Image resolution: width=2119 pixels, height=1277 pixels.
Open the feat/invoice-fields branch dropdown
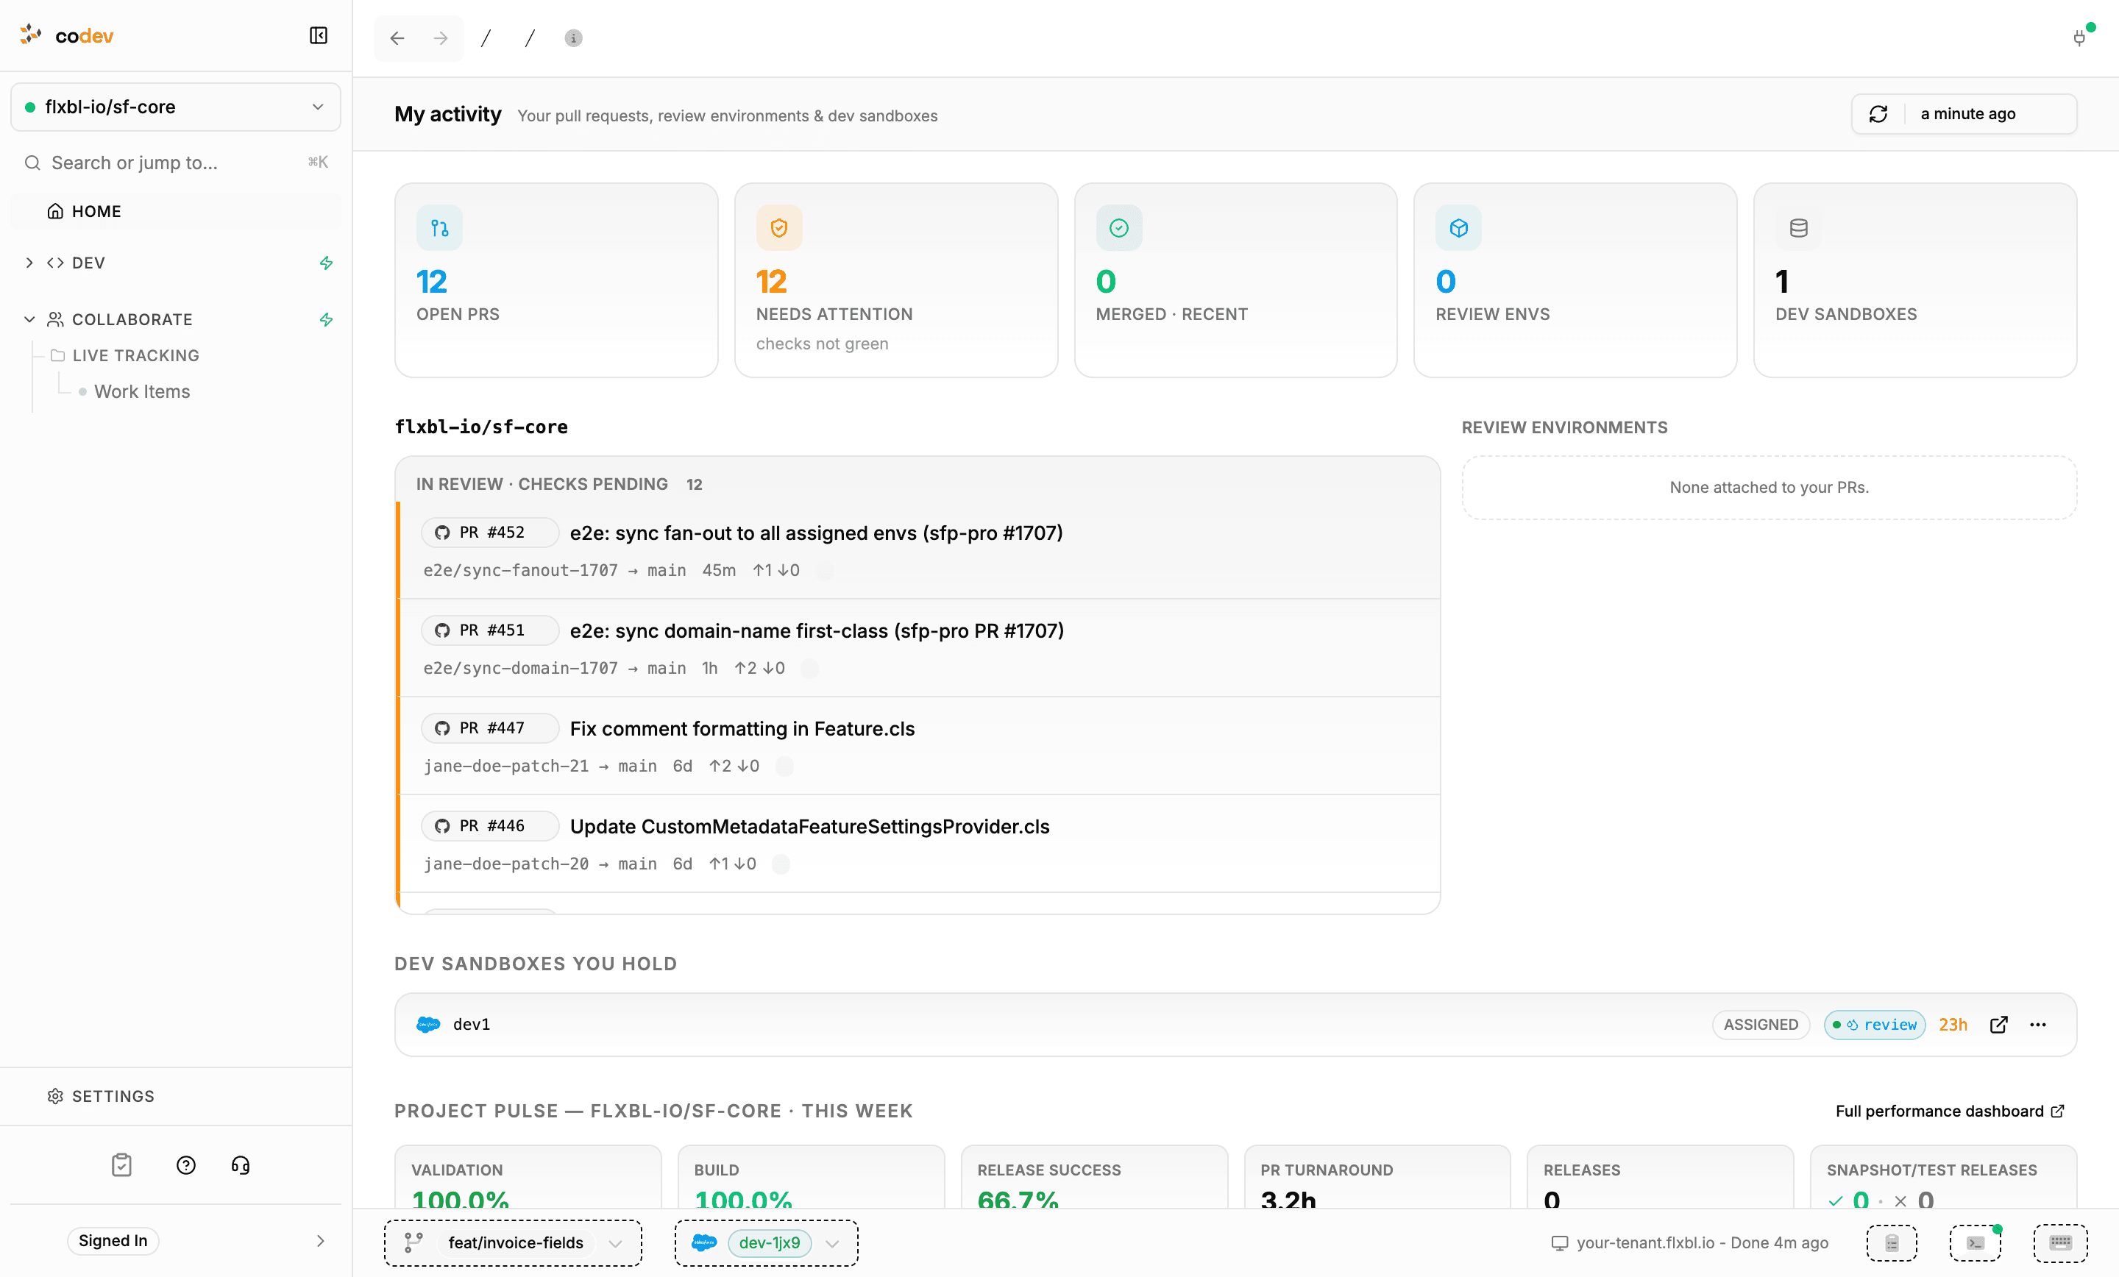click(514, 1242)
